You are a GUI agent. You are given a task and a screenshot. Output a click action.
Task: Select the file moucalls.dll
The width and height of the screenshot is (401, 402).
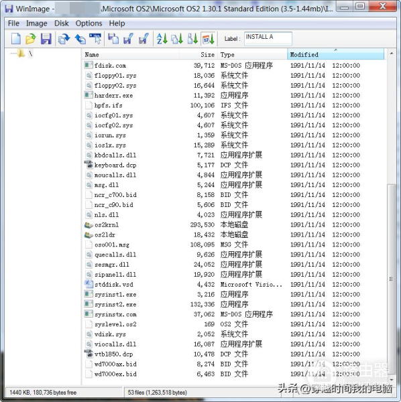115,175
